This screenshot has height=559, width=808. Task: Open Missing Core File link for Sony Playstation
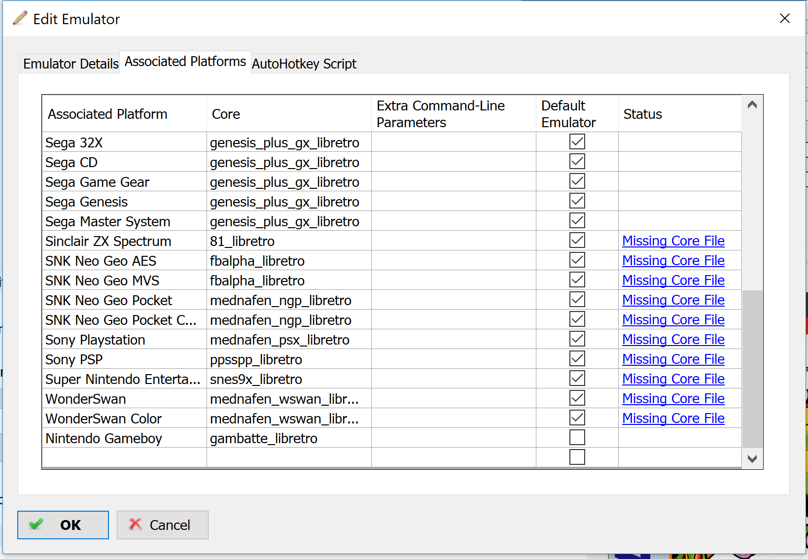point(673,340)
